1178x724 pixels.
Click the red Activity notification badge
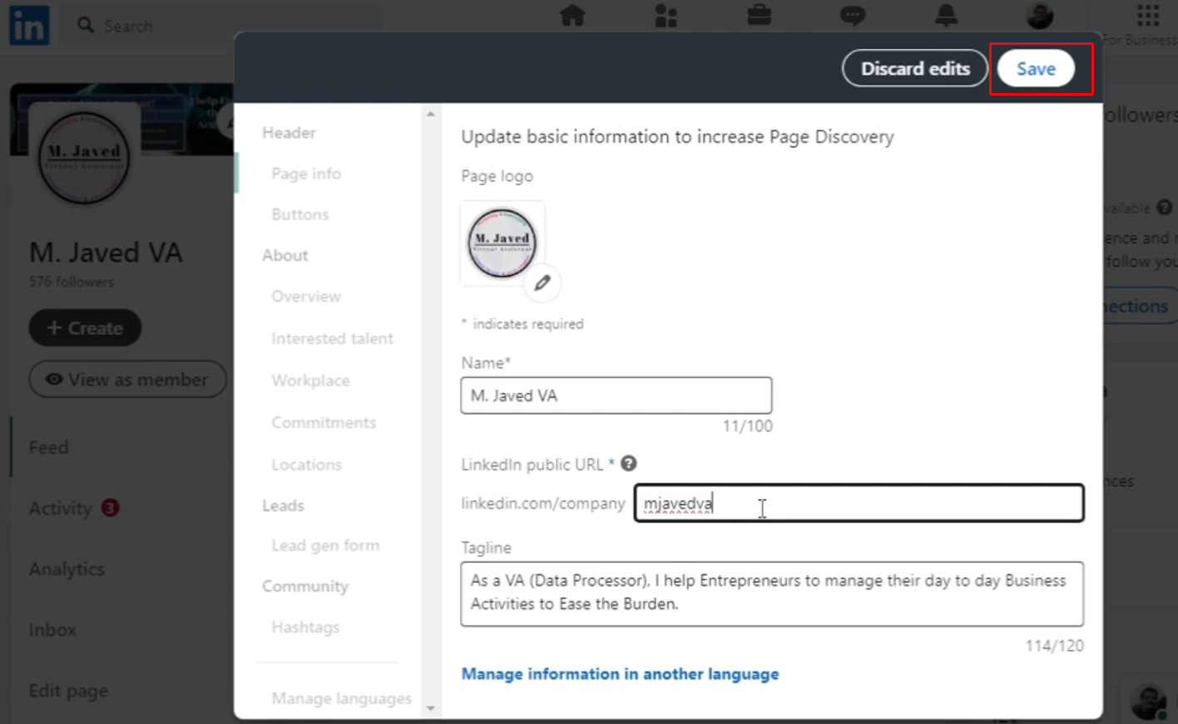[110, 507]
